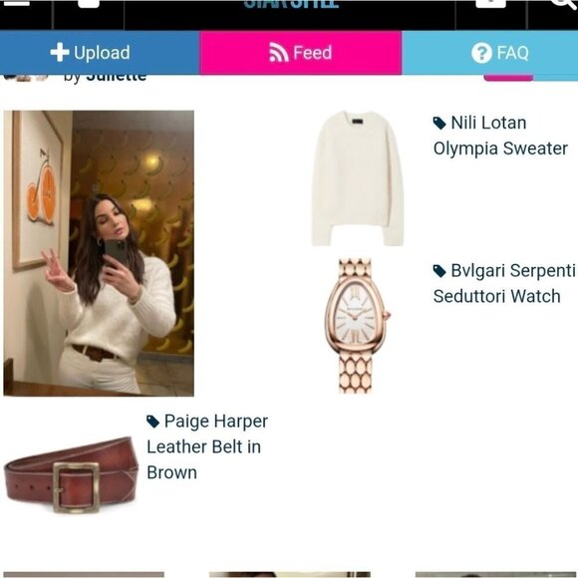Screen dimensions: 578x578
Task: Select the brown leather belt image
Action: click(x=72, y=475)
